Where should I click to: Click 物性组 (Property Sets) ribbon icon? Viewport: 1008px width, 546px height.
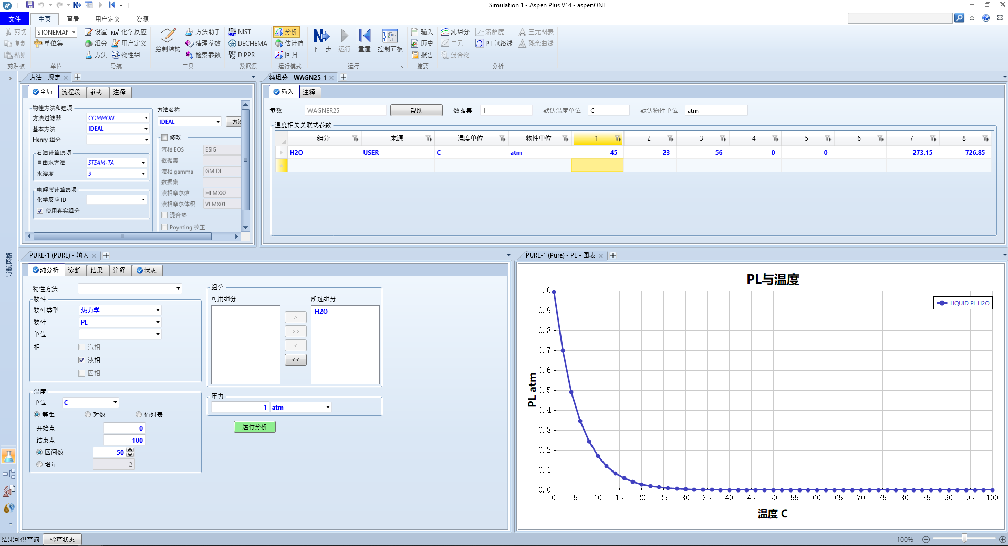tap(126, 55)
